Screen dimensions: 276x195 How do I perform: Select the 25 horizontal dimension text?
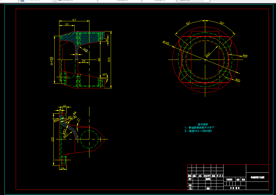click(x=84, y=61)
